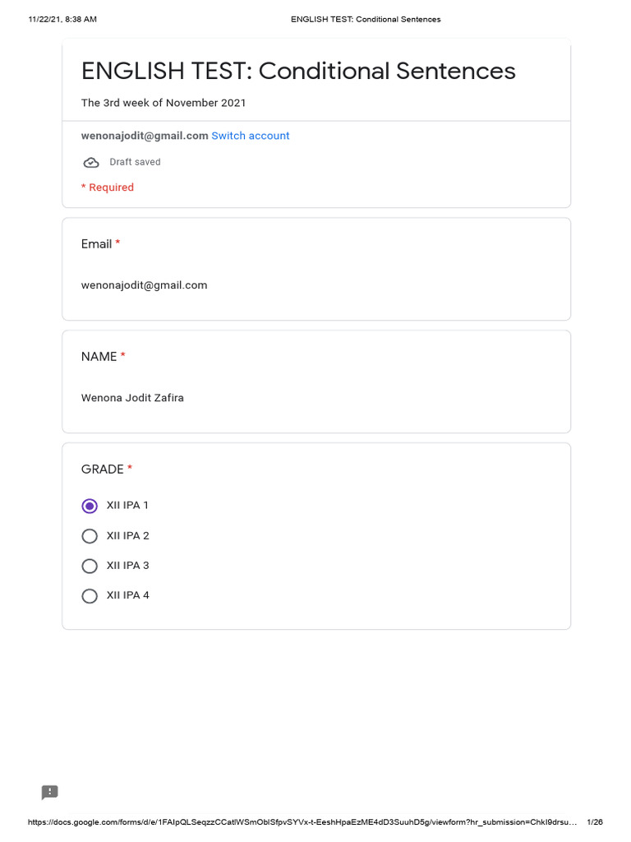Click the feedback report icon
This screenshot has height=842, width=631.
(x=50, y=792)
